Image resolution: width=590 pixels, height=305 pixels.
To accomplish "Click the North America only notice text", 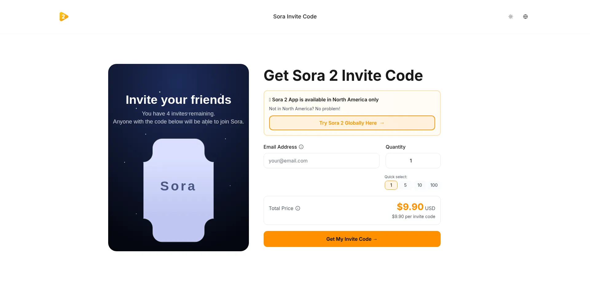I will [x=325, y=100].
